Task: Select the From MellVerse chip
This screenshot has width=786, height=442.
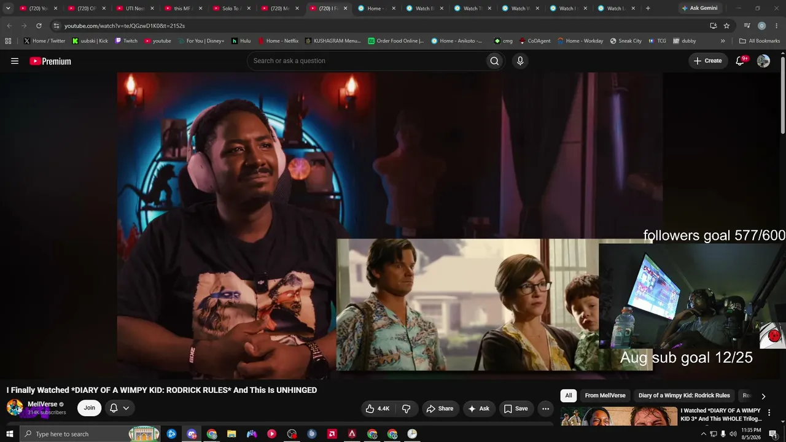Action: 605,396
